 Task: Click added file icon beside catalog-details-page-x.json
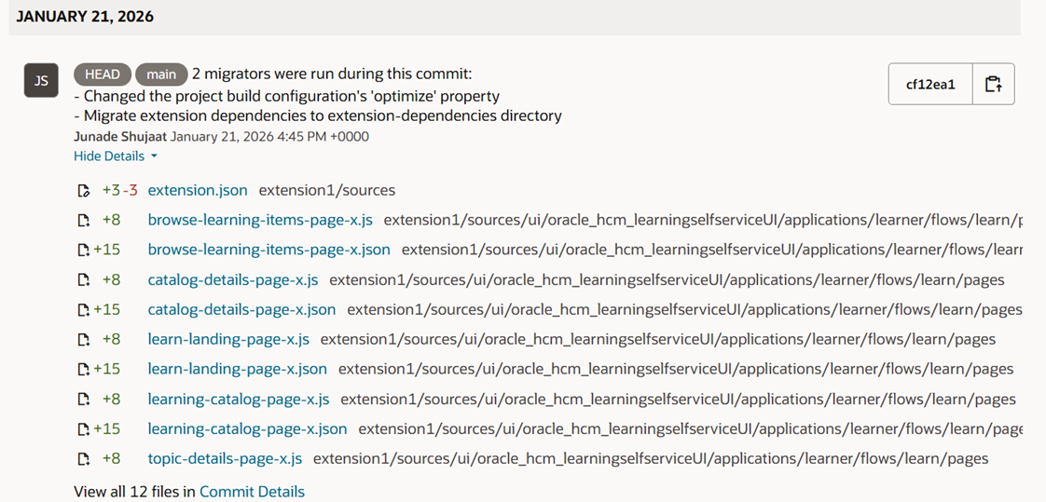click(x=83, y=310)
